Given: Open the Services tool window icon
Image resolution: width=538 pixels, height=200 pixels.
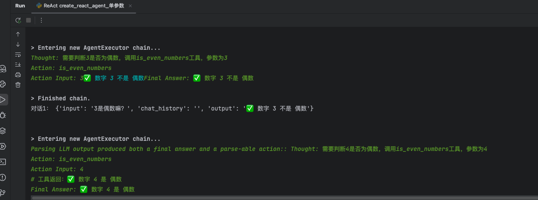Looking at the screenshot, I should 3,146.
